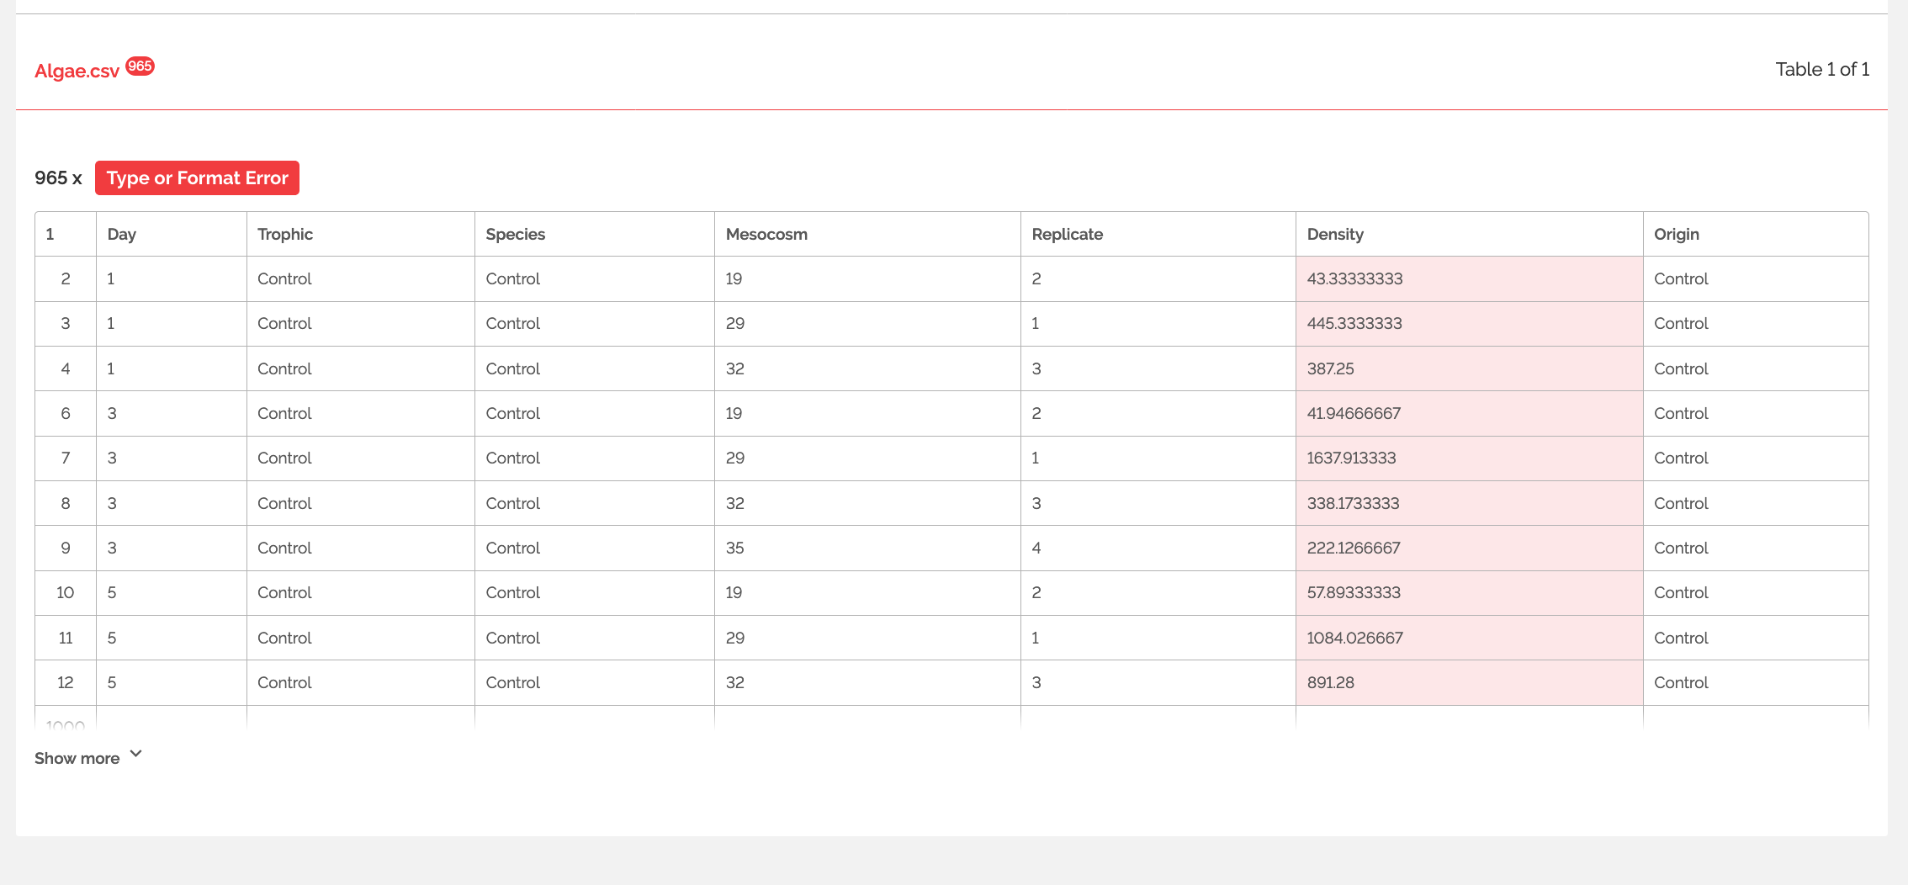Click Replicate value 3 in row 4
Image resolution: width=1908 pixels, height=885 pixels.
pos(1158,368)
